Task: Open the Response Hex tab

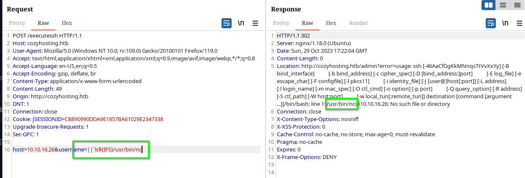Action: click(x=331, y=23)
